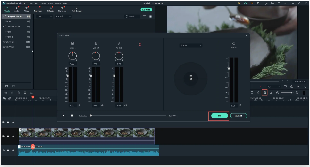Click the delete trash icon above timeline

tap(19, 93)
